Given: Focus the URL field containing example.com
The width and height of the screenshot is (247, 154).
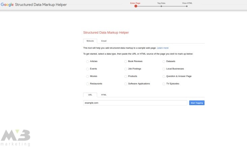Looking at the screenshot, I should 135,103.
